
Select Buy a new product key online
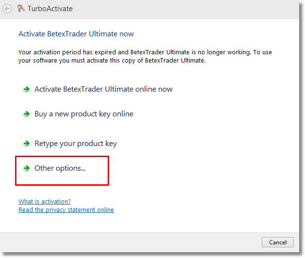coord(84,114)
